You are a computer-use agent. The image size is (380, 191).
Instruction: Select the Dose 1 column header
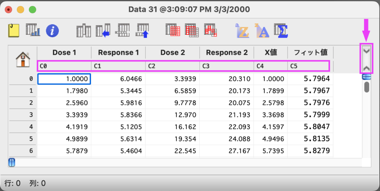point(64,53)
